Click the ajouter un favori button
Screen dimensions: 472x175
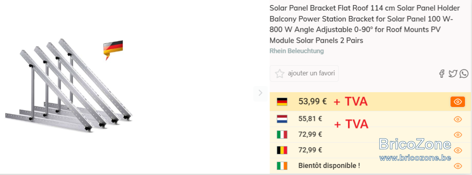[304, 73]
